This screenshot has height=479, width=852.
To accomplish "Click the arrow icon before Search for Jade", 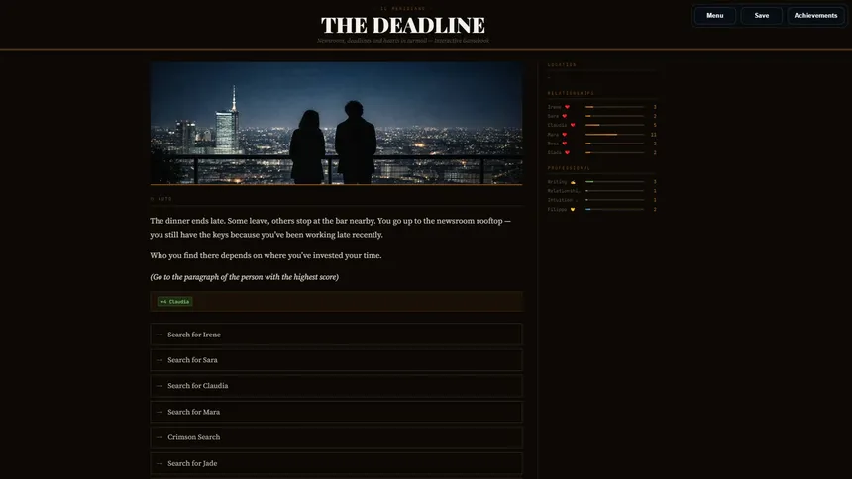I will point(160,463).
